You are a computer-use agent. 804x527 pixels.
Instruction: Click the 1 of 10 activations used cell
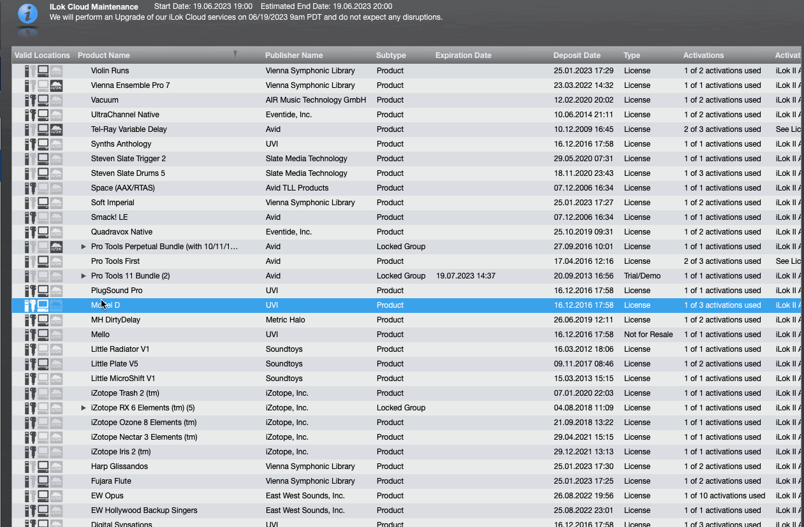[x=725, y=496]
